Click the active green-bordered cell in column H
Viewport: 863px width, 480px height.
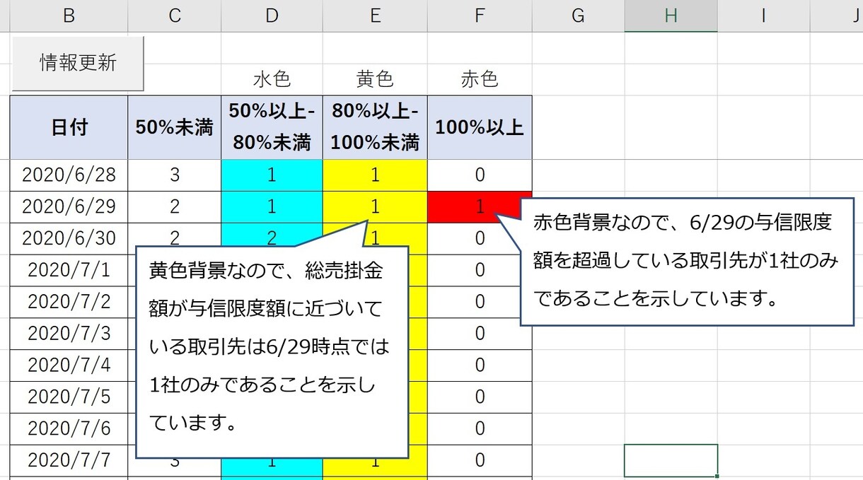[x=671, y=461]
